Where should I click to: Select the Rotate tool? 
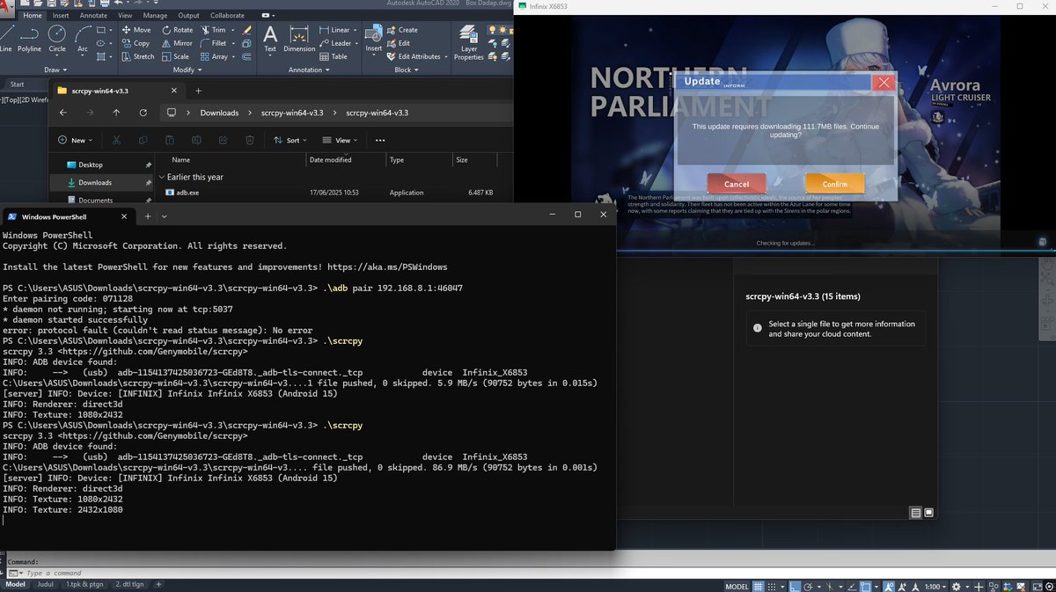pyautogui.click(x=176, y=30)
